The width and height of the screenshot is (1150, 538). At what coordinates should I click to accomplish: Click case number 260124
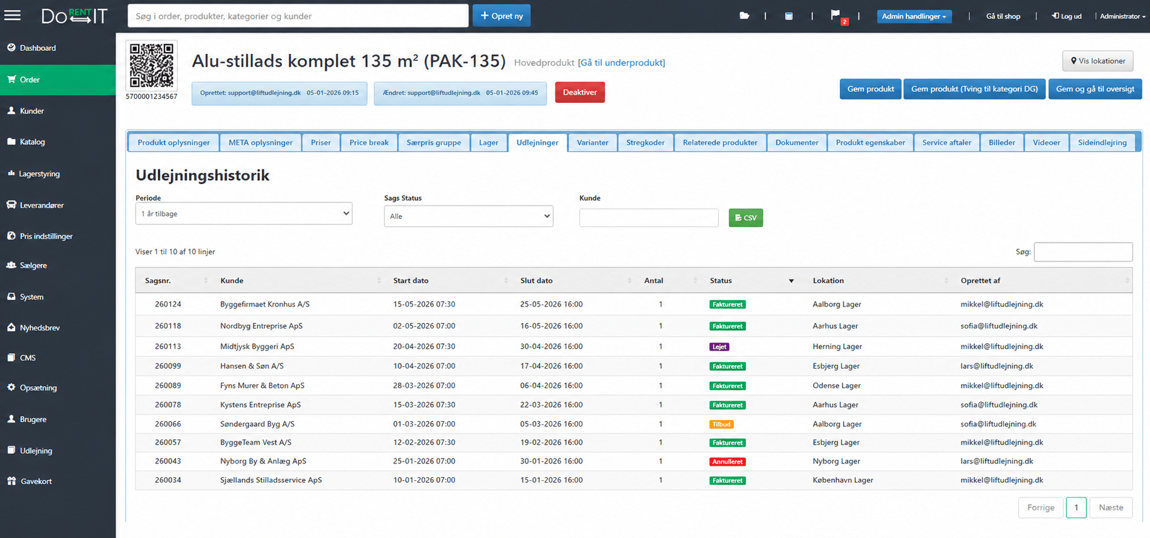coord(168,304)
